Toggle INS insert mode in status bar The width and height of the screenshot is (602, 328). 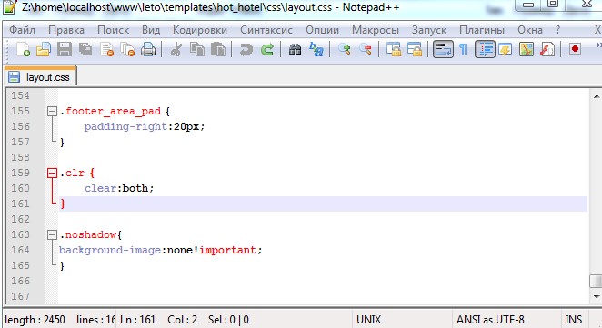pyautogui.click(x=574, y=320)
